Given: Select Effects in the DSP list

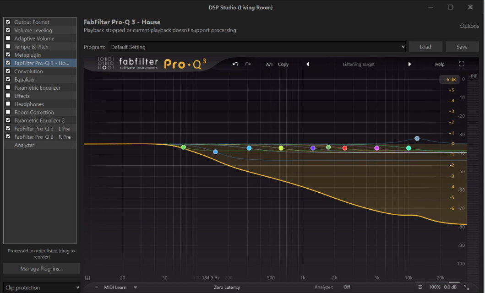Looking at the screenshot, I should (x=22, y=96).
